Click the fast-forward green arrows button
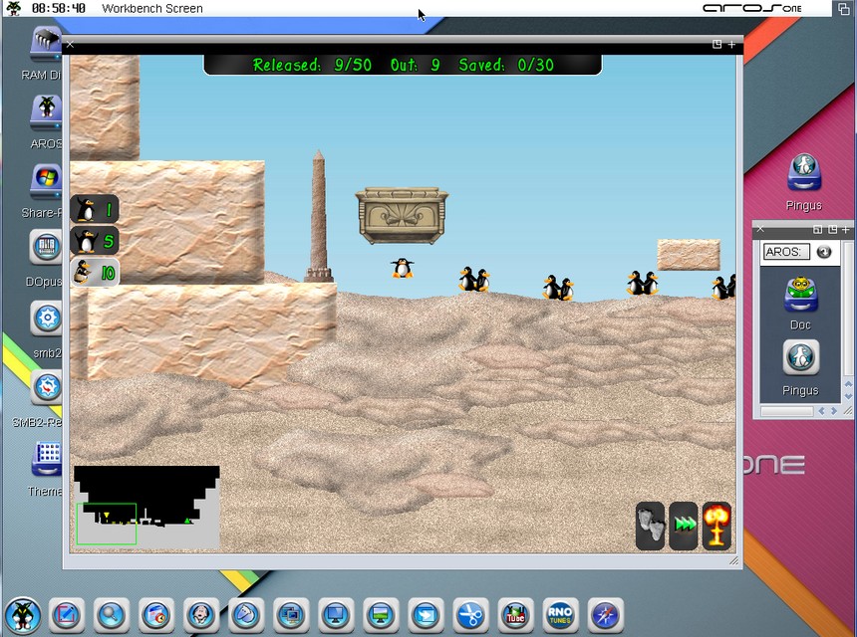Image resolution: width=857 pixels, height=637 pixels. 684,525
